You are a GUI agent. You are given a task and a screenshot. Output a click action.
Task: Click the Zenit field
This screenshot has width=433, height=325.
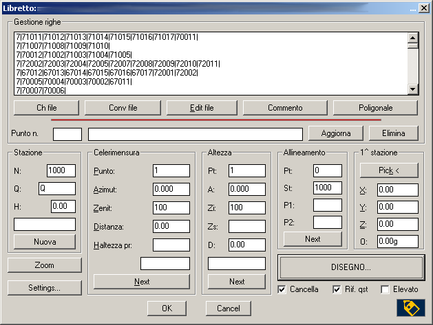tap(171, 208)
